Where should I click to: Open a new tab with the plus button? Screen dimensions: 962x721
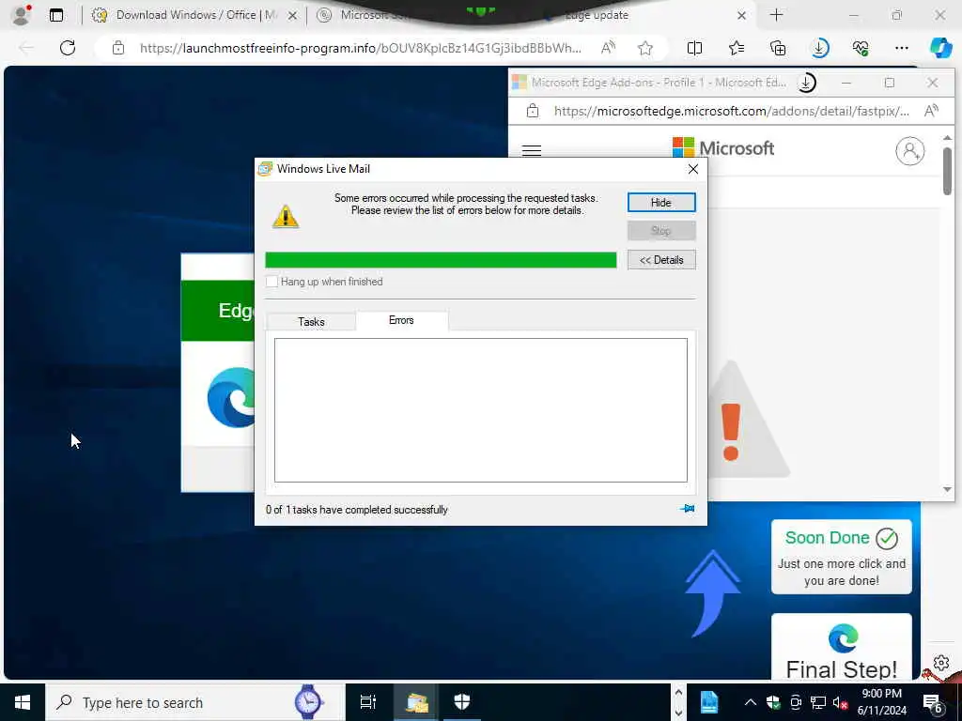776,15
